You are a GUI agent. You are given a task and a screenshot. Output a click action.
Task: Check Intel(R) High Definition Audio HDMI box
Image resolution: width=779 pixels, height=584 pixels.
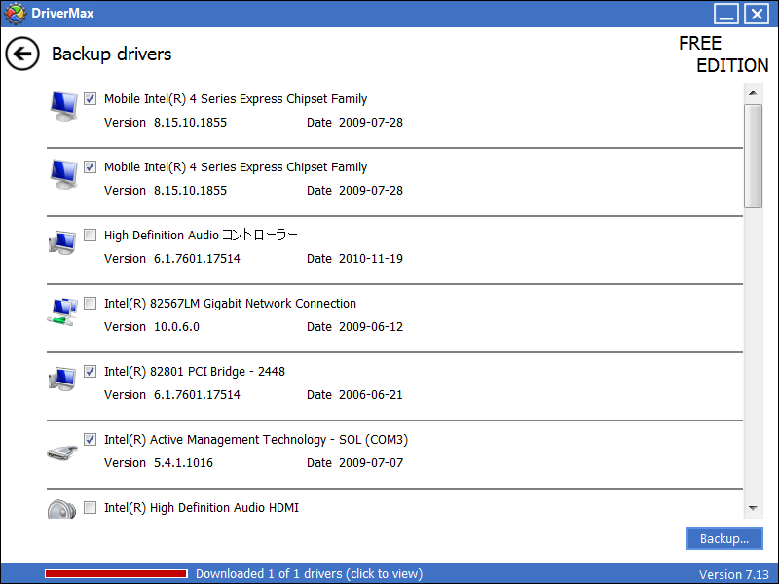click(90, 507)
